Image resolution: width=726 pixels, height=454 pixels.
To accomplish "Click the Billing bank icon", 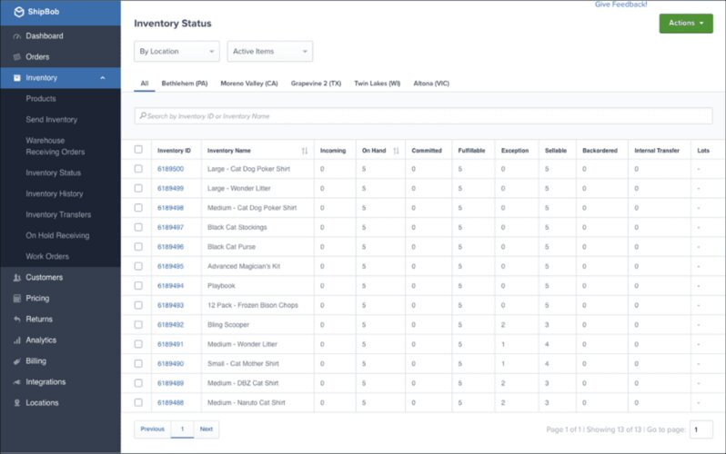I will pos(16,361).
